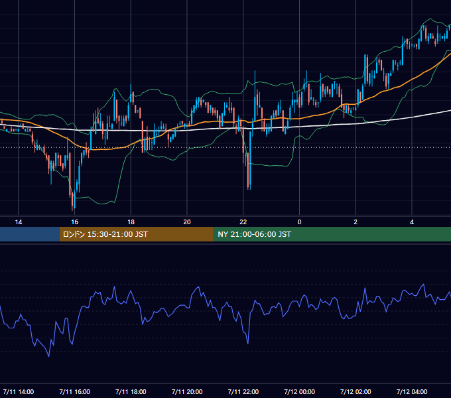Click the hour label 18 on price axis
The width and height of the screenshot is (451, 398).
pos(131,222)
